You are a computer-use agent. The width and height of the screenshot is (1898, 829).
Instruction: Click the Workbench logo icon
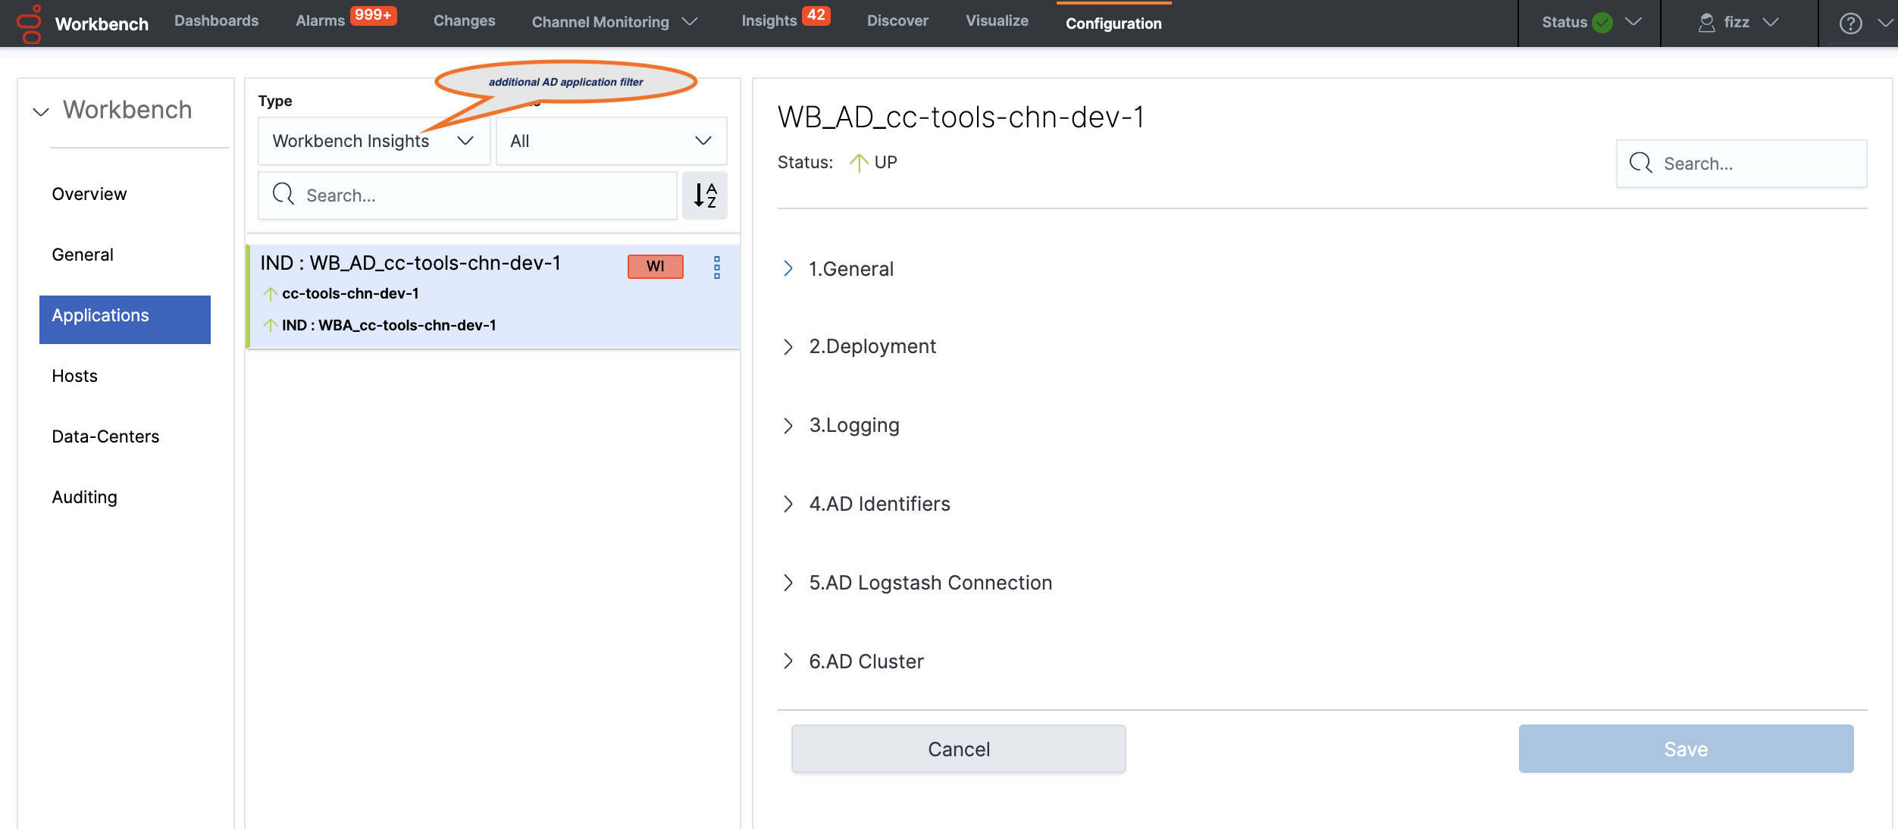click(29, 23)
